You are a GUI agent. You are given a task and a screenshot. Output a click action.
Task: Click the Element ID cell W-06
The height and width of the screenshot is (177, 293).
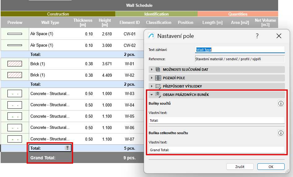(129, 128)
